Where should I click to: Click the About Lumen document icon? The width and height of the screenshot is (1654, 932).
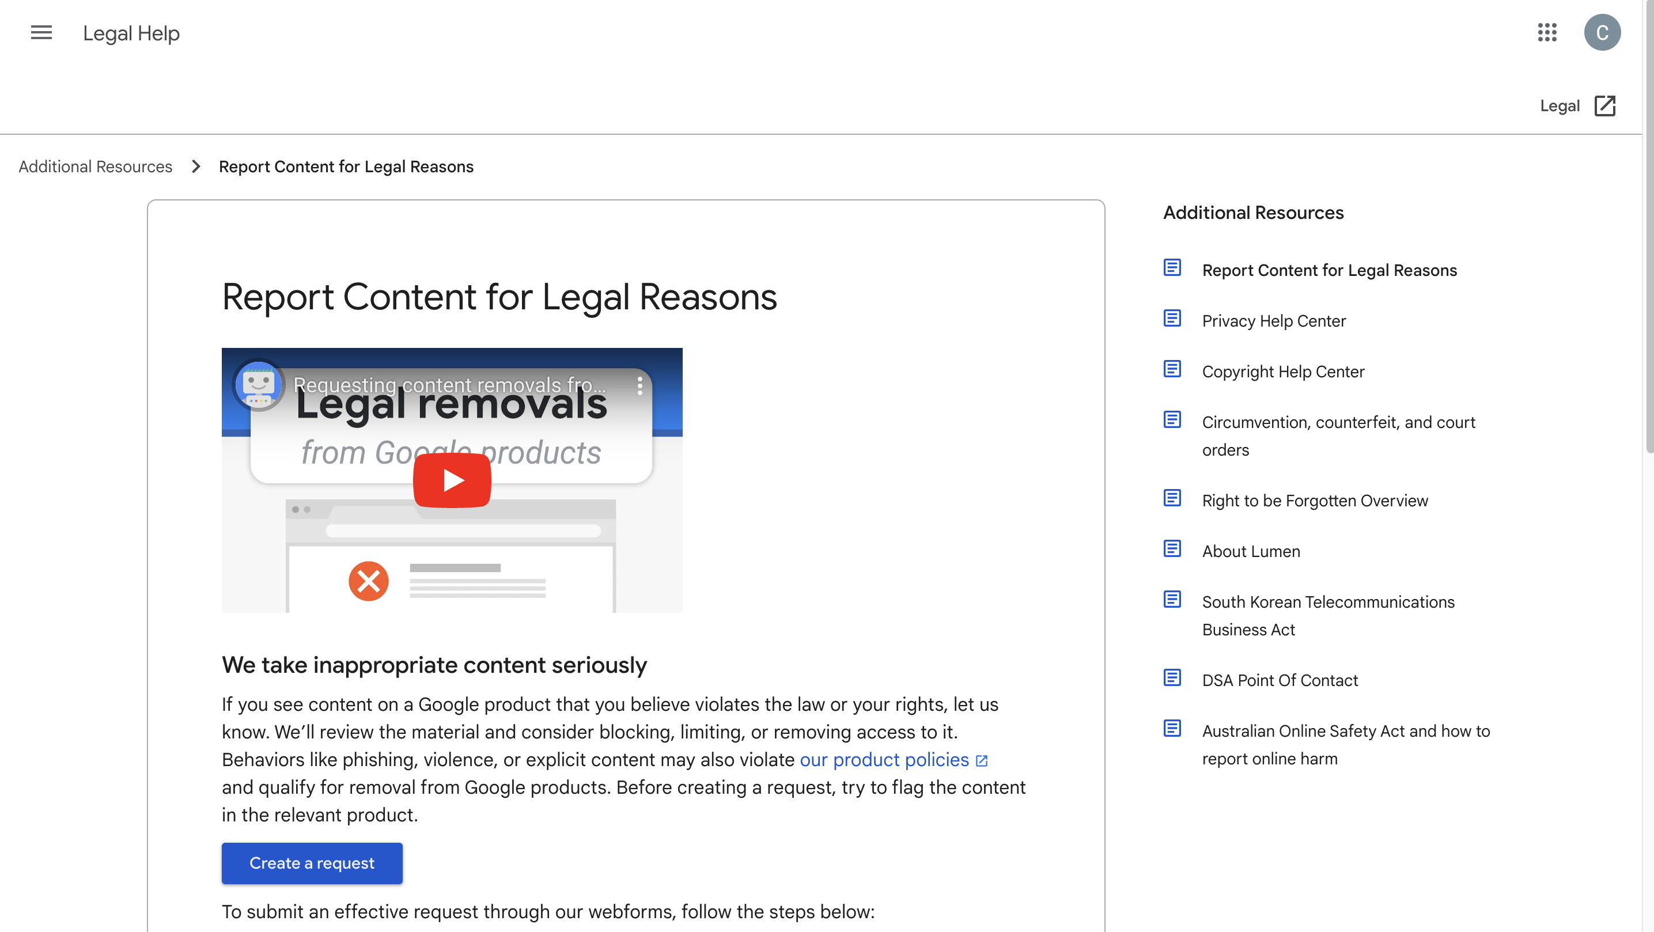click(x=1172, y=550)
